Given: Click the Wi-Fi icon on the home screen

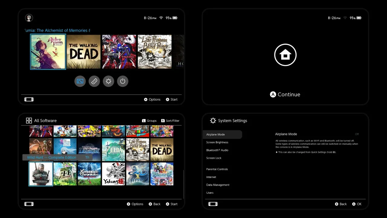Looking at the screenshot, I should pos(161,18).
